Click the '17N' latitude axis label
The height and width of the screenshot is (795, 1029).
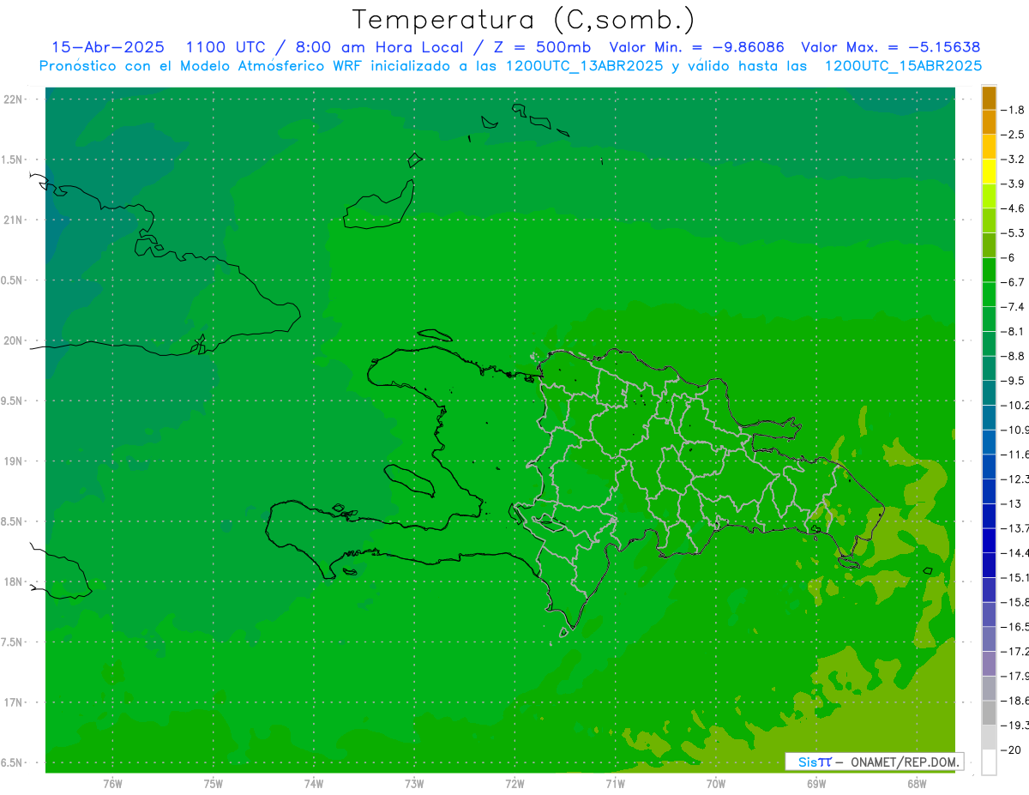[13, 702]
